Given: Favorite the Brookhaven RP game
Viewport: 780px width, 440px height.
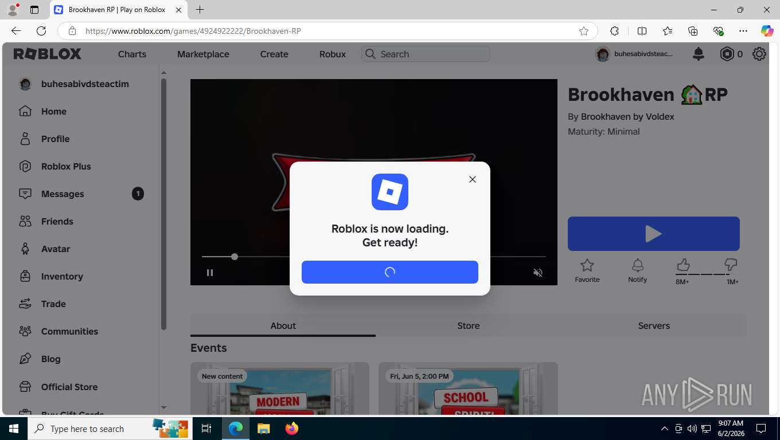Looking at the screenshot, I should [x=587, y=271].
